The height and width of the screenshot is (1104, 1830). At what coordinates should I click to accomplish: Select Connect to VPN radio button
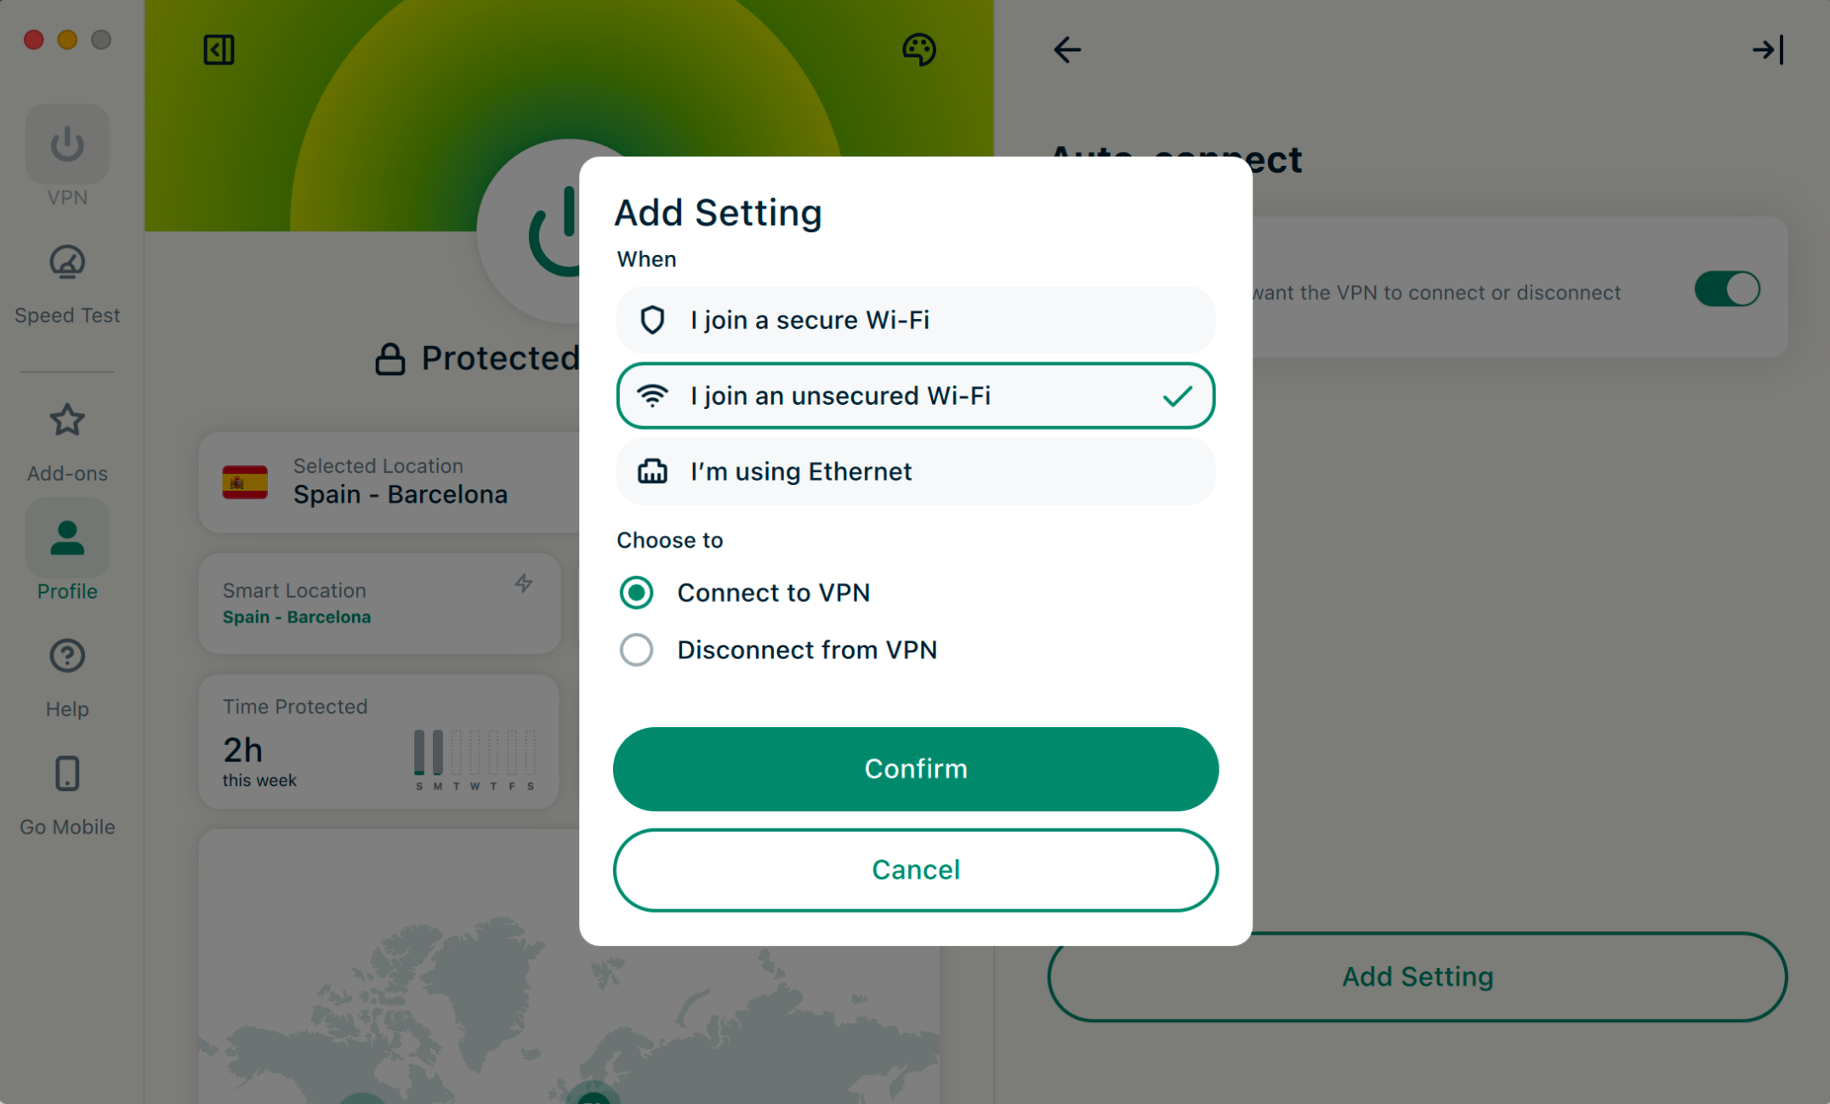(x=636, y=593)
